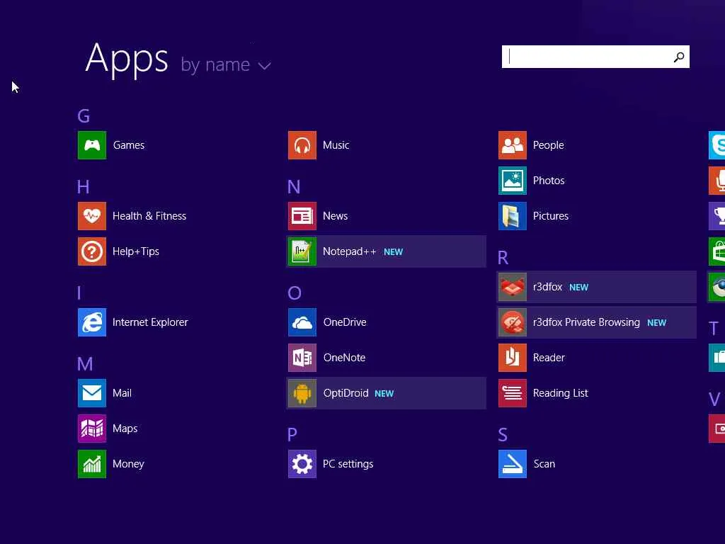This screenshot has height=544, width=725.
Task: Click the R letter group header
Action: [503, 258]
